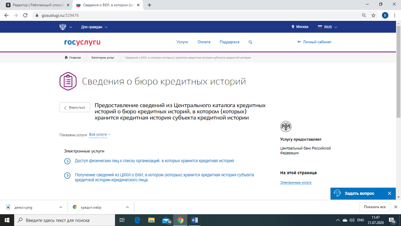This screenshot has height=226, width=401.
Task: Expand the coat of arms dropdown chevron
Action: [71, 27]
